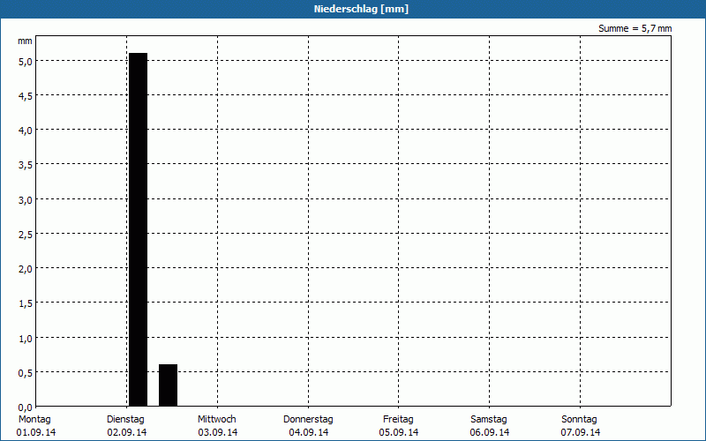Click the 'Freitag' day label
Viewport: 706px width, 441px height.
point(399,420)
